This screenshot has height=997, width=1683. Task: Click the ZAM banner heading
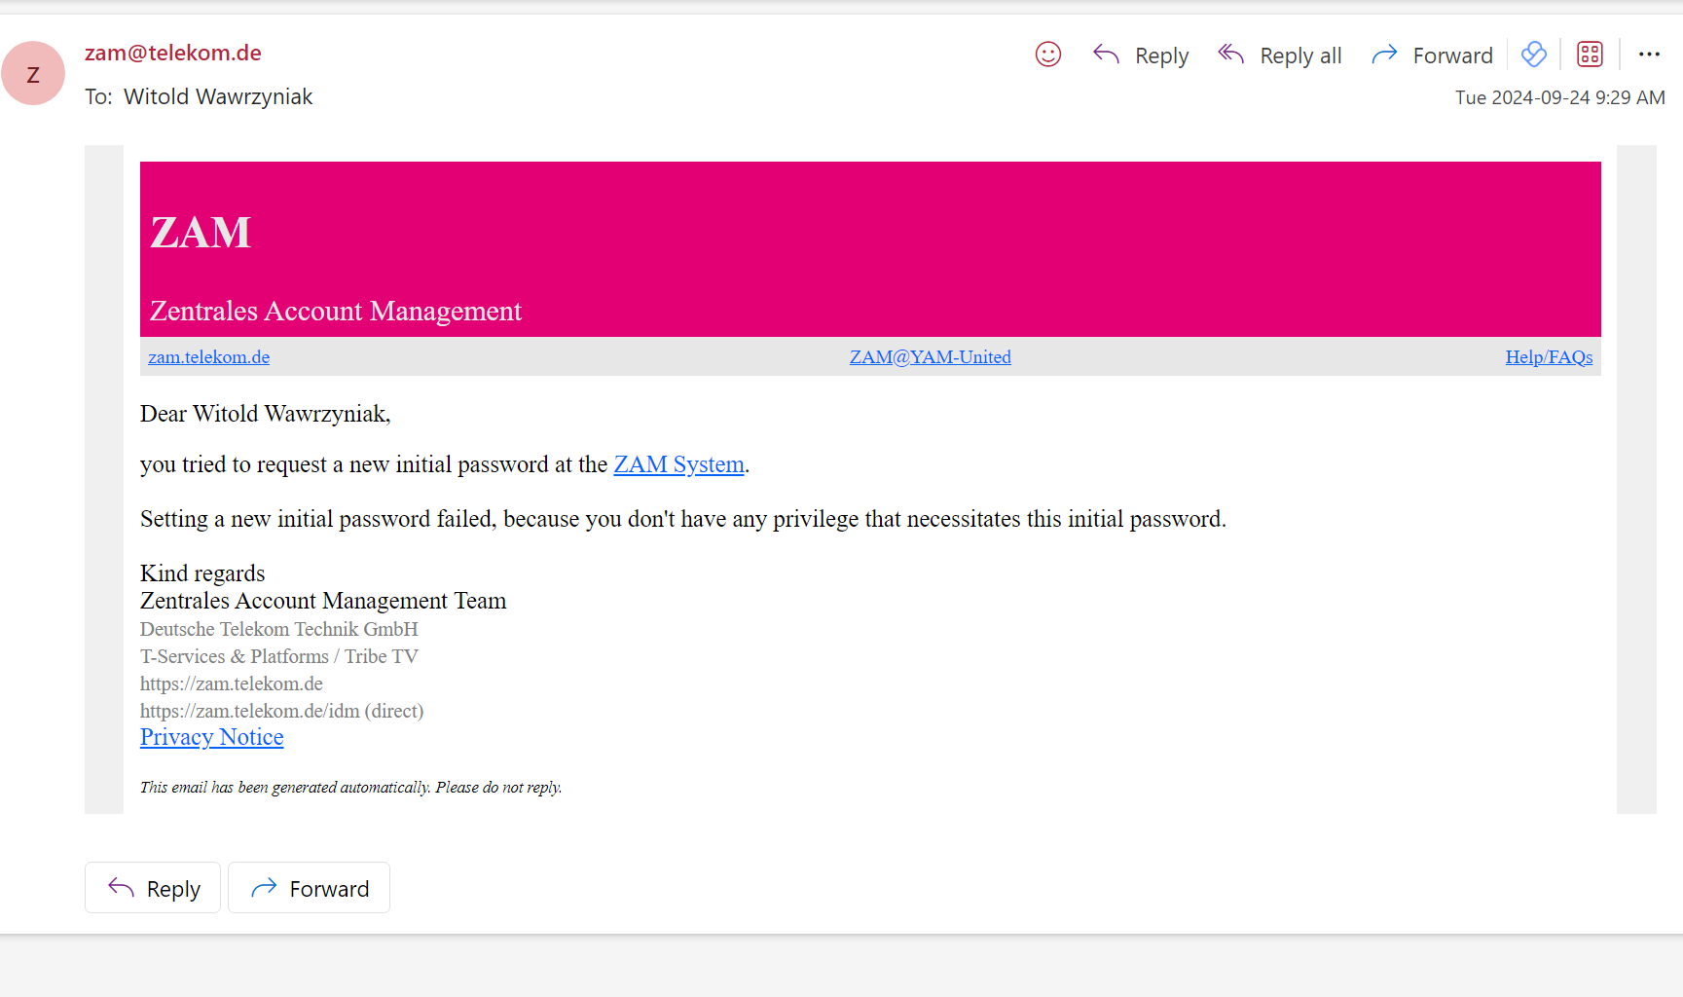pos(201,233)
